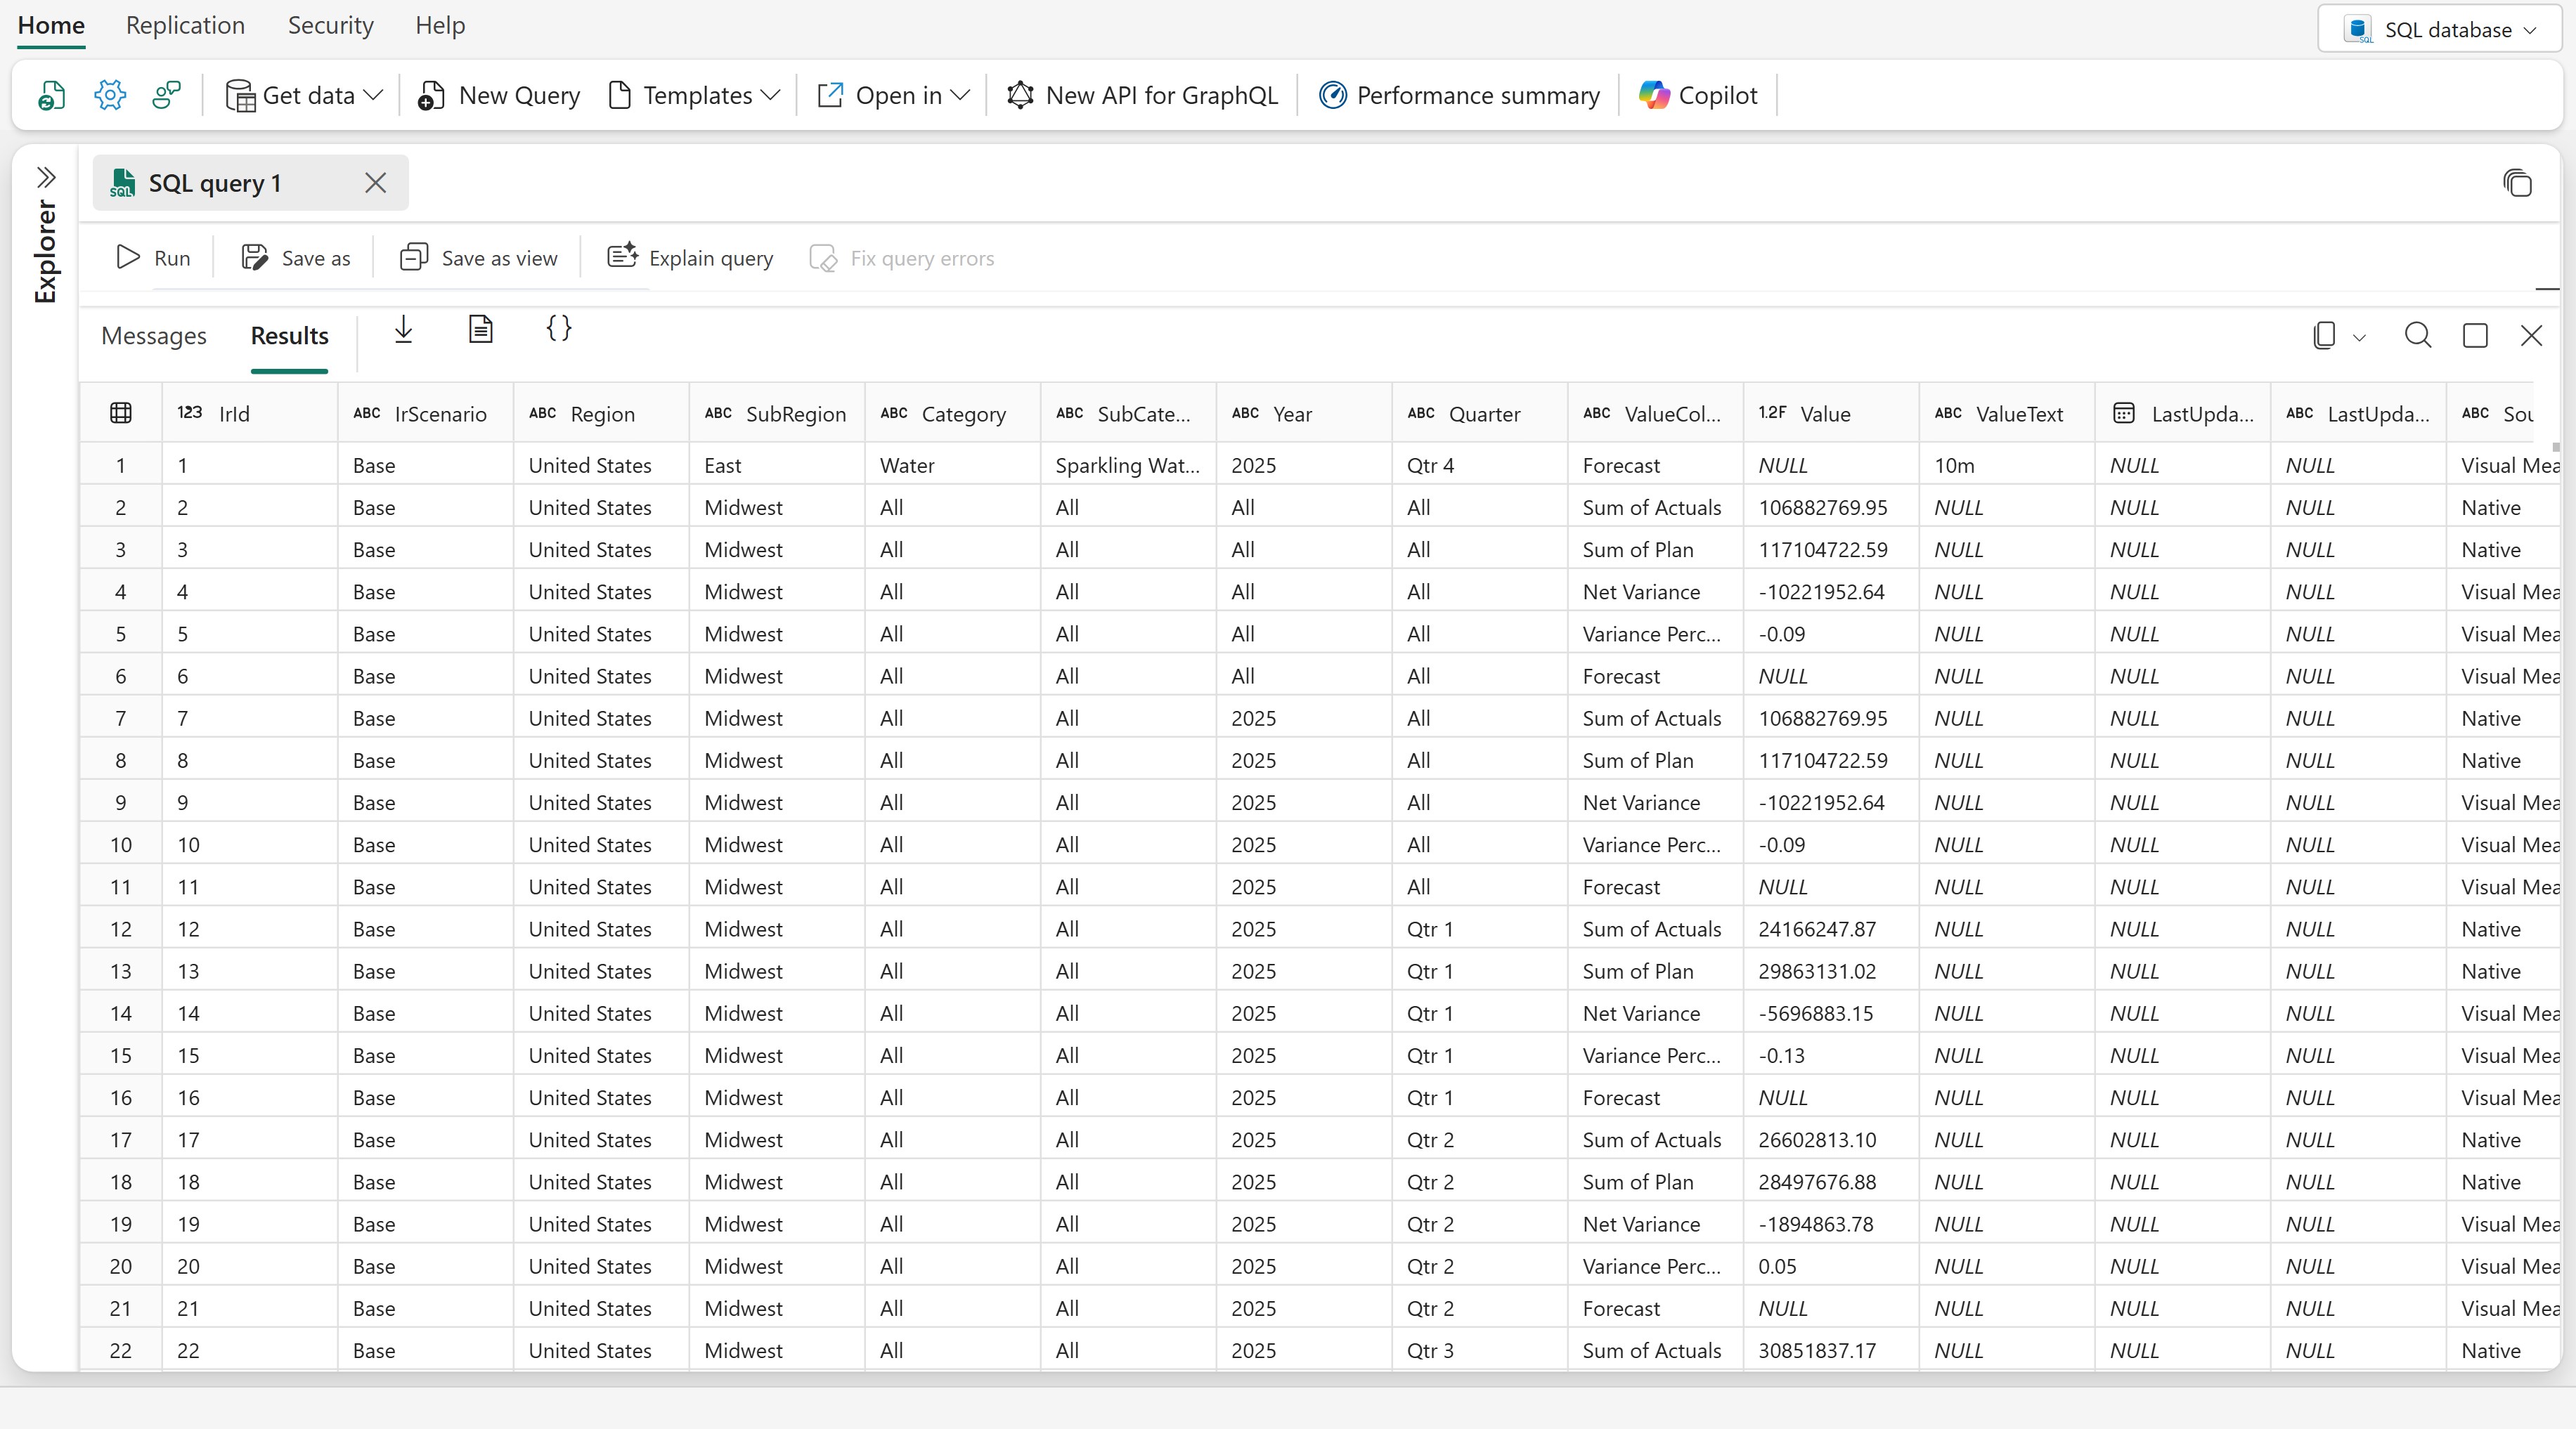Switch to the Messages tab

tap(154, 337)
